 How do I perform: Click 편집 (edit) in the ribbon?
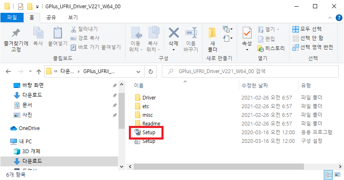266,39
